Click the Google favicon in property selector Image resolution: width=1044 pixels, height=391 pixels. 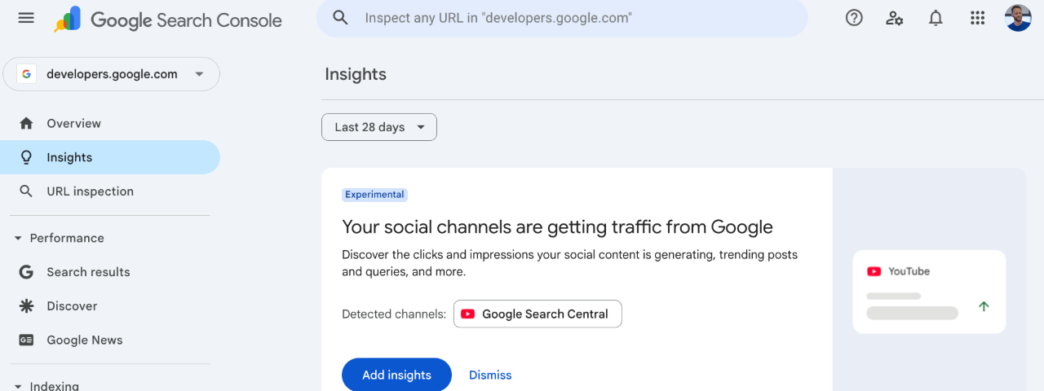[27, 74]
